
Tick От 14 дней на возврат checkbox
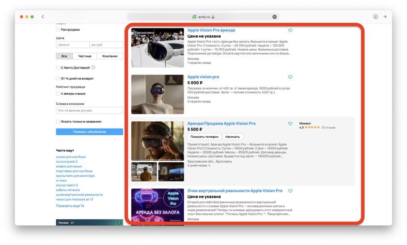pos(58,78)
